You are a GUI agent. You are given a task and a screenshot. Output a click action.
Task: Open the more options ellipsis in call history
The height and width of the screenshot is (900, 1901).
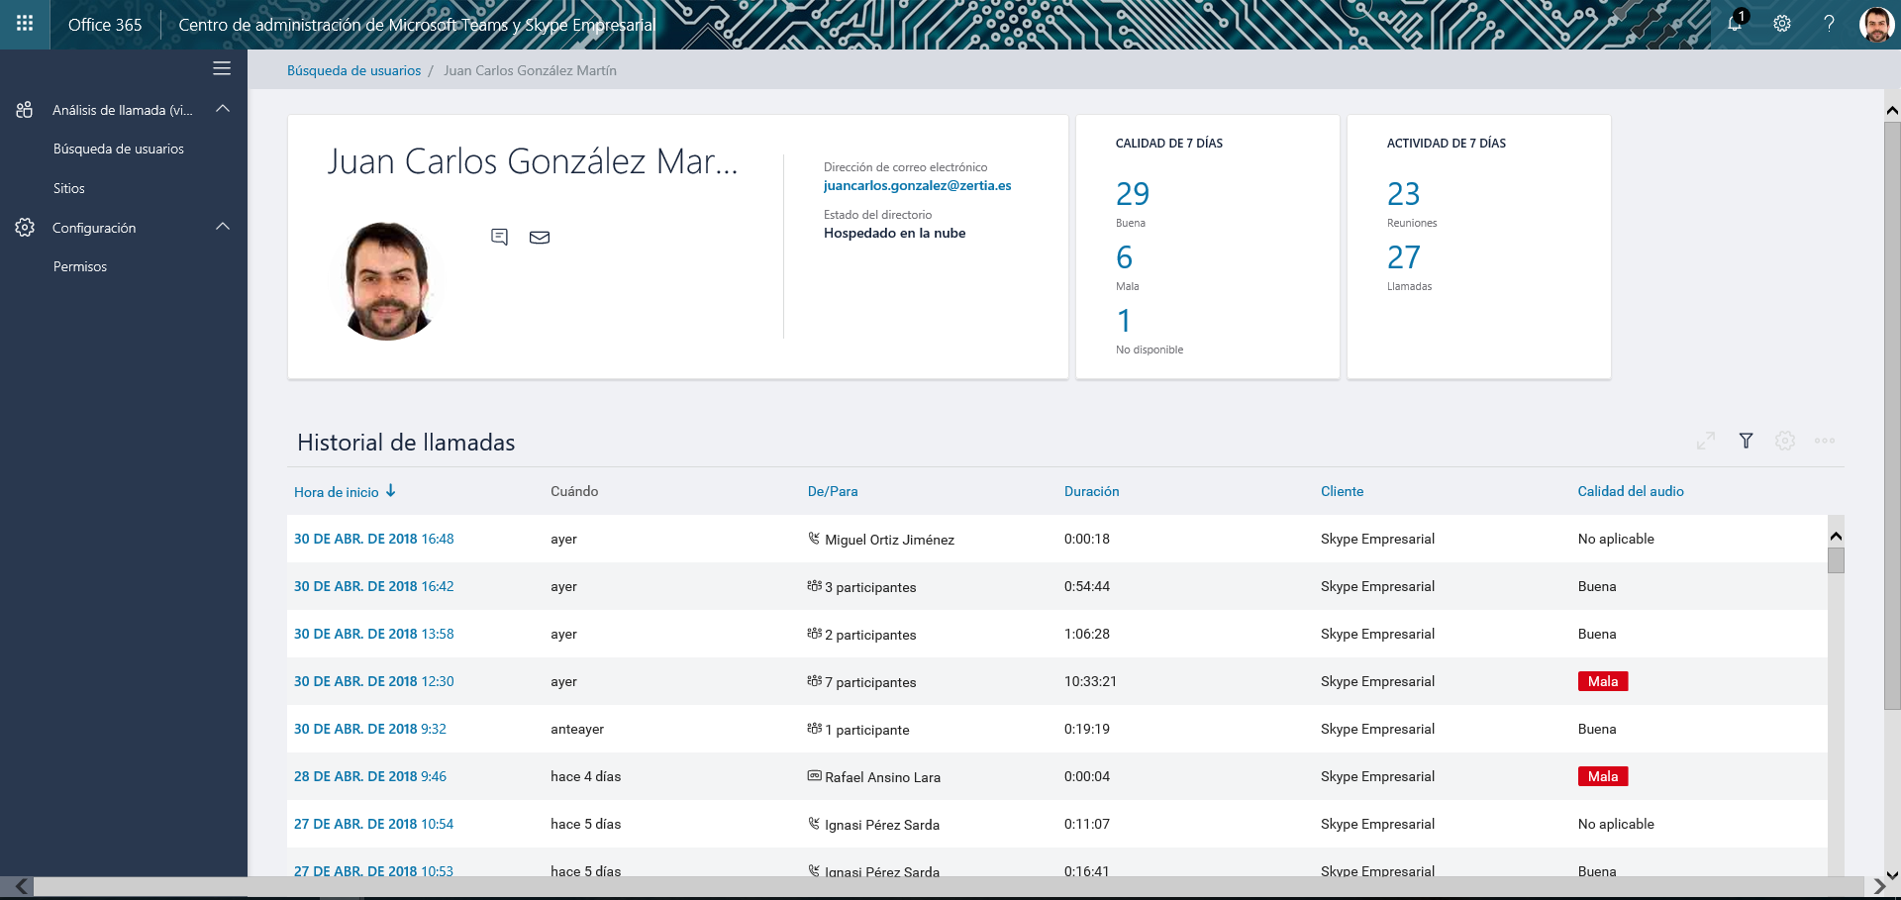(1824, 441)
